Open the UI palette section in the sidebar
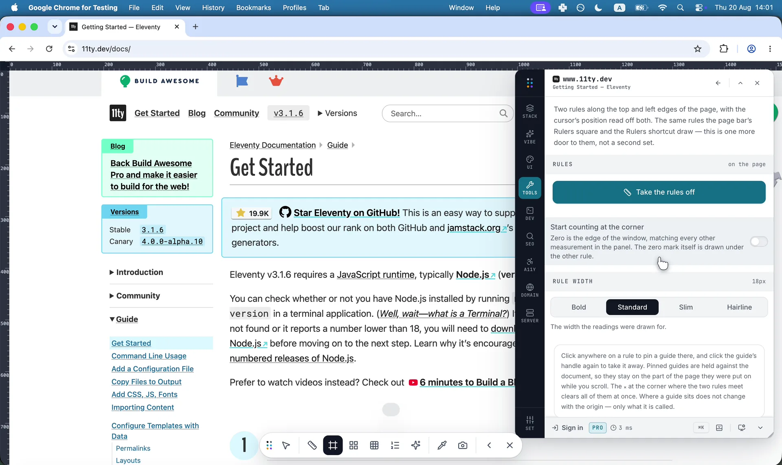This screenshot has width=782, height=465. point(529,162)
